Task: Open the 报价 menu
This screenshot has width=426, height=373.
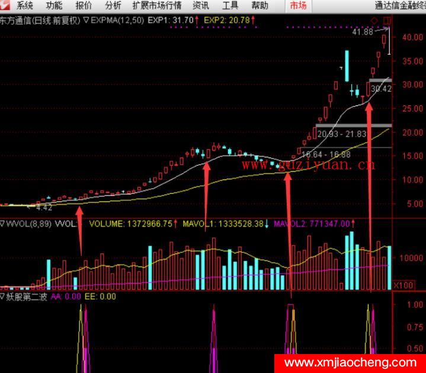Action: [x=84, y=6]
